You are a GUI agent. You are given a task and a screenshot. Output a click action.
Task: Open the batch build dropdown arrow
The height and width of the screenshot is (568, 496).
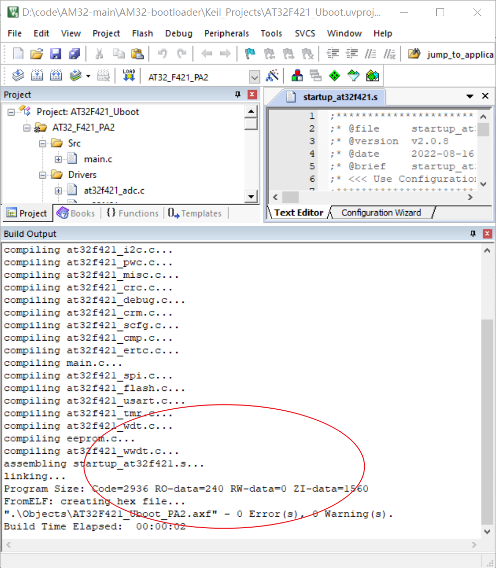click(88, 77)
